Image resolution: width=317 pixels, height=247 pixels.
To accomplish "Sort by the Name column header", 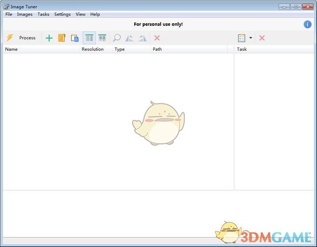I will tap(41, 49).
